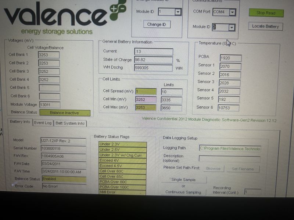This screenshot has width=294, height=220.
Task: Click the NMI Error status flag
Action: 123,192
